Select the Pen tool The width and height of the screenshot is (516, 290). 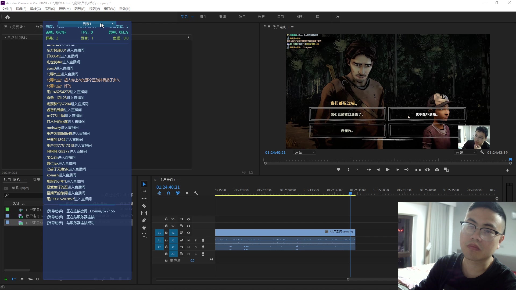click(144, 220)
